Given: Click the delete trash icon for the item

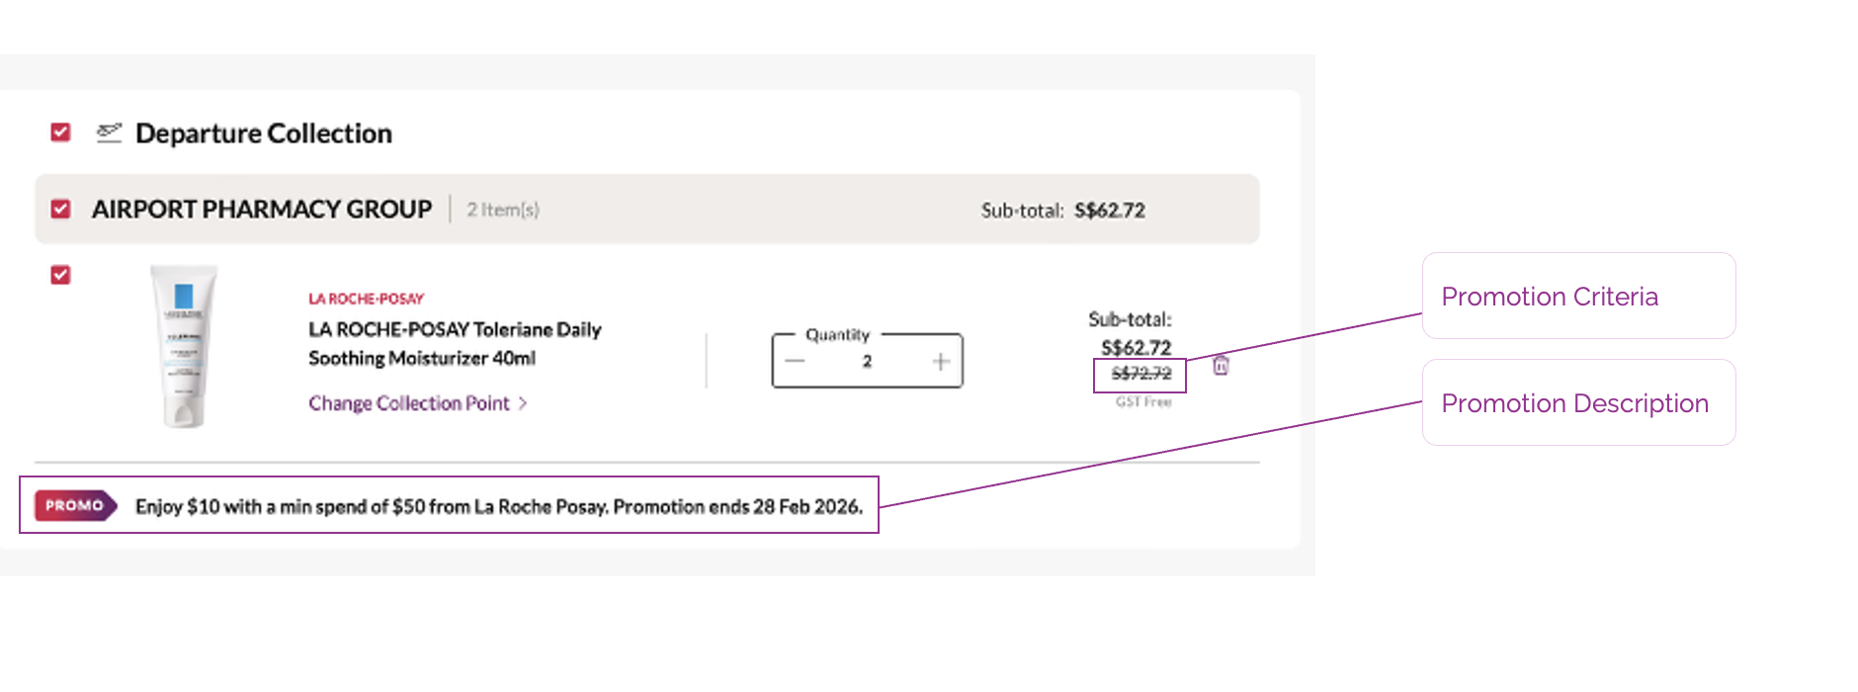Looking at the screenshot, I should tap(1221, 366).
